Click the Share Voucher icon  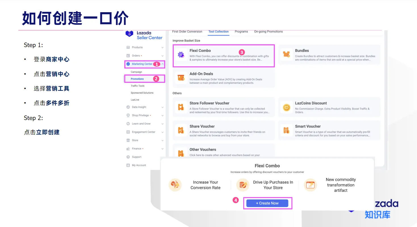pyautogui.click(x=181, y=129)
